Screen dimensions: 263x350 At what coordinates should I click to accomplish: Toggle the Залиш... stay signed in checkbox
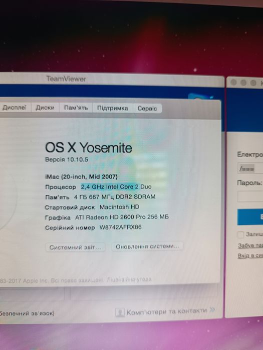point(240,234)
